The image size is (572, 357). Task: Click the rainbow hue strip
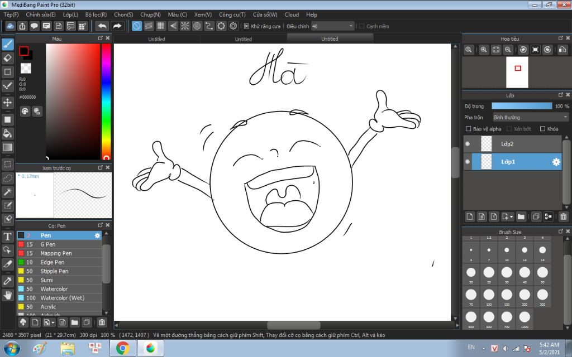tap(106, 102)
